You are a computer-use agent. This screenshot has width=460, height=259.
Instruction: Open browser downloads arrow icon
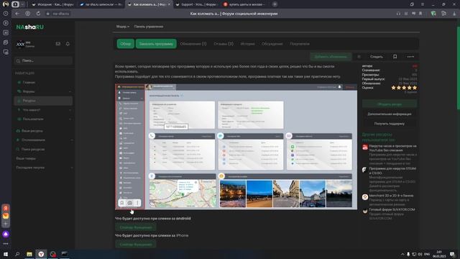click(454, 14)
